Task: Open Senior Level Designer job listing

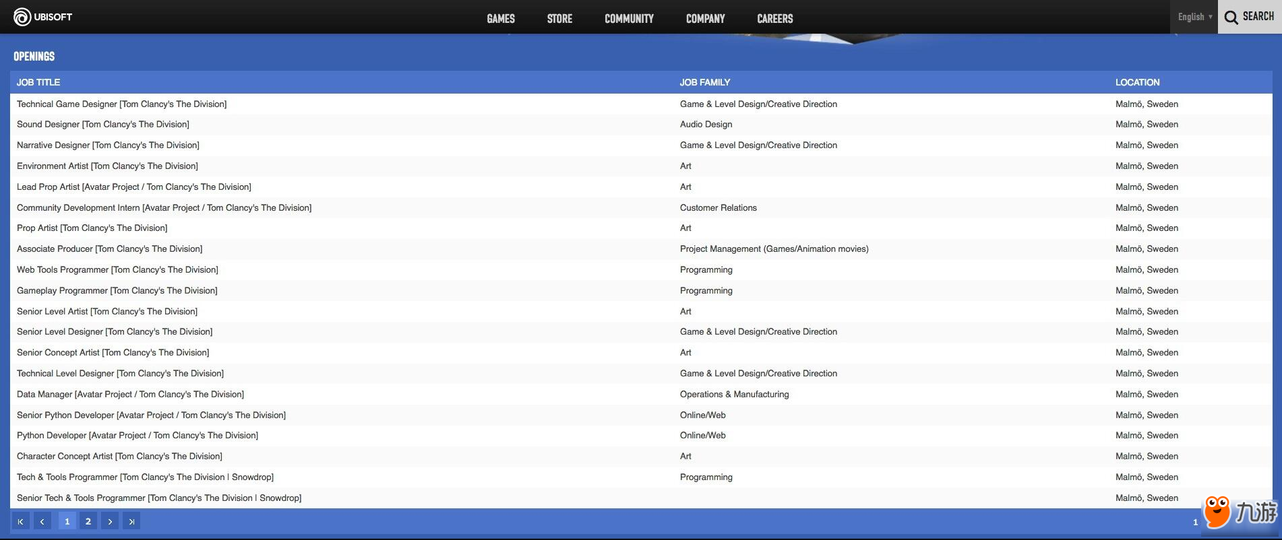Action: 115,331
